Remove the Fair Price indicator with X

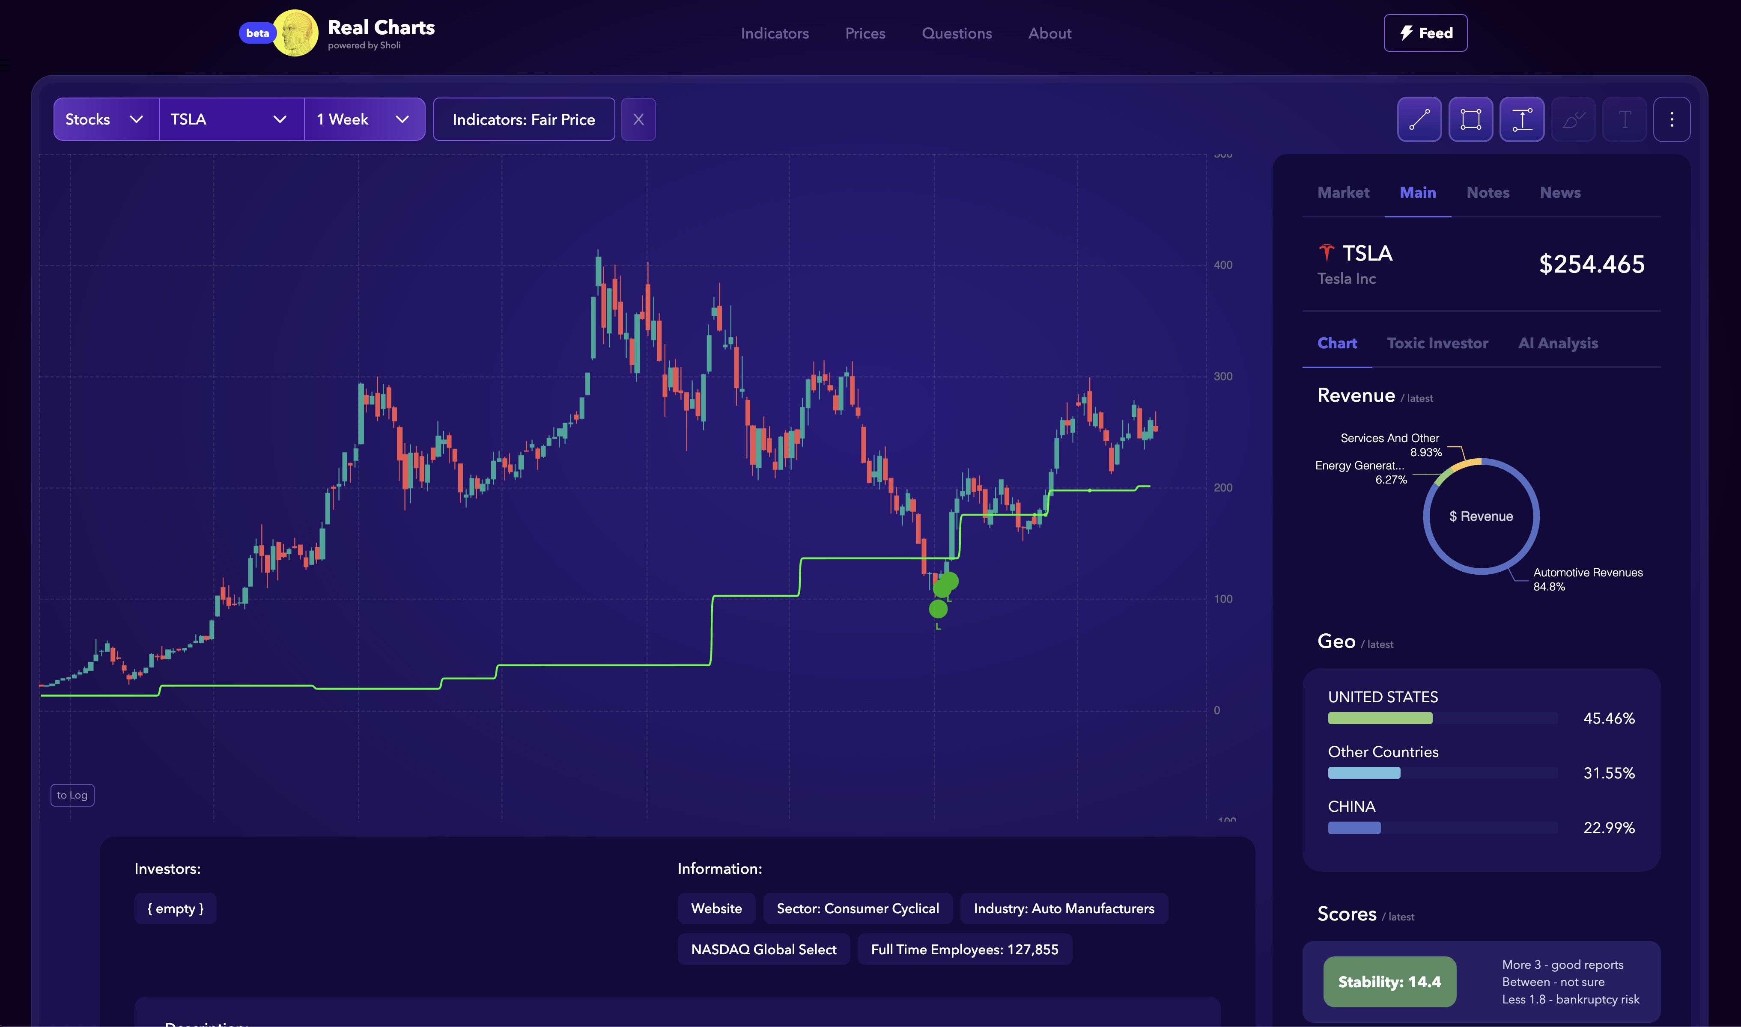[638, 120]
